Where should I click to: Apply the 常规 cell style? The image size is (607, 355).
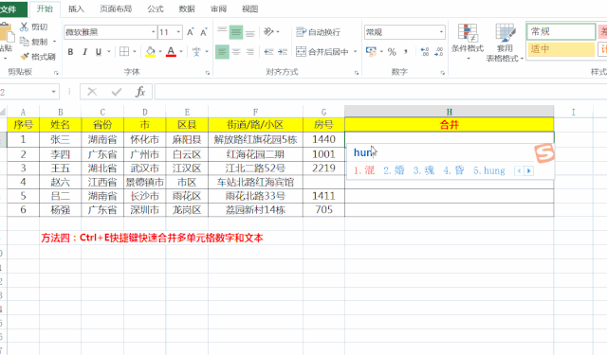pyautogui.click(x=561, y=31)
